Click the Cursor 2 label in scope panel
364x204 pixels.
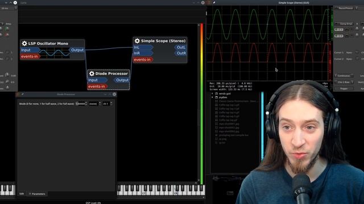[339, 59]
